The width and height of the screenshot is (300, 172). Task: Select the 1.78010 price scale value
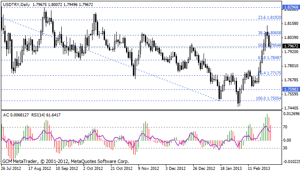291,66
